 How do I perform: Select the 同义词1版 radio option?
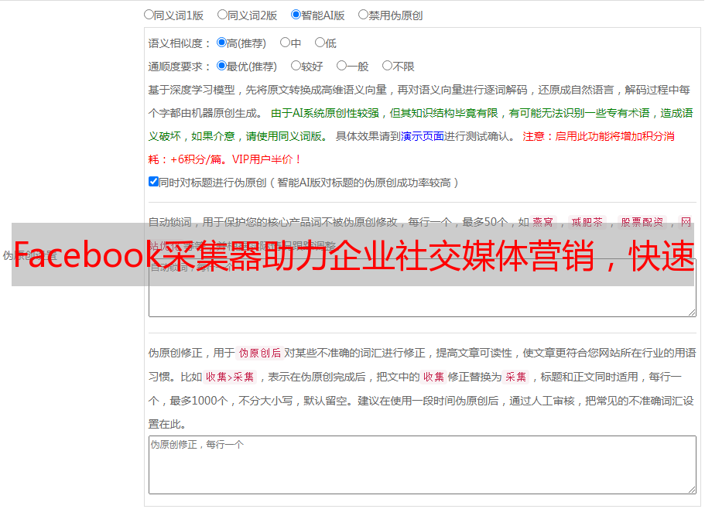click(x=149, y=15)
